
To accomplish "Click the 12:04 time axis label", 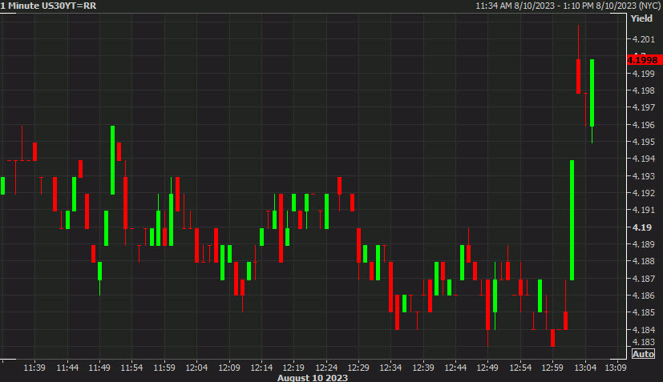I will [196, 368].
